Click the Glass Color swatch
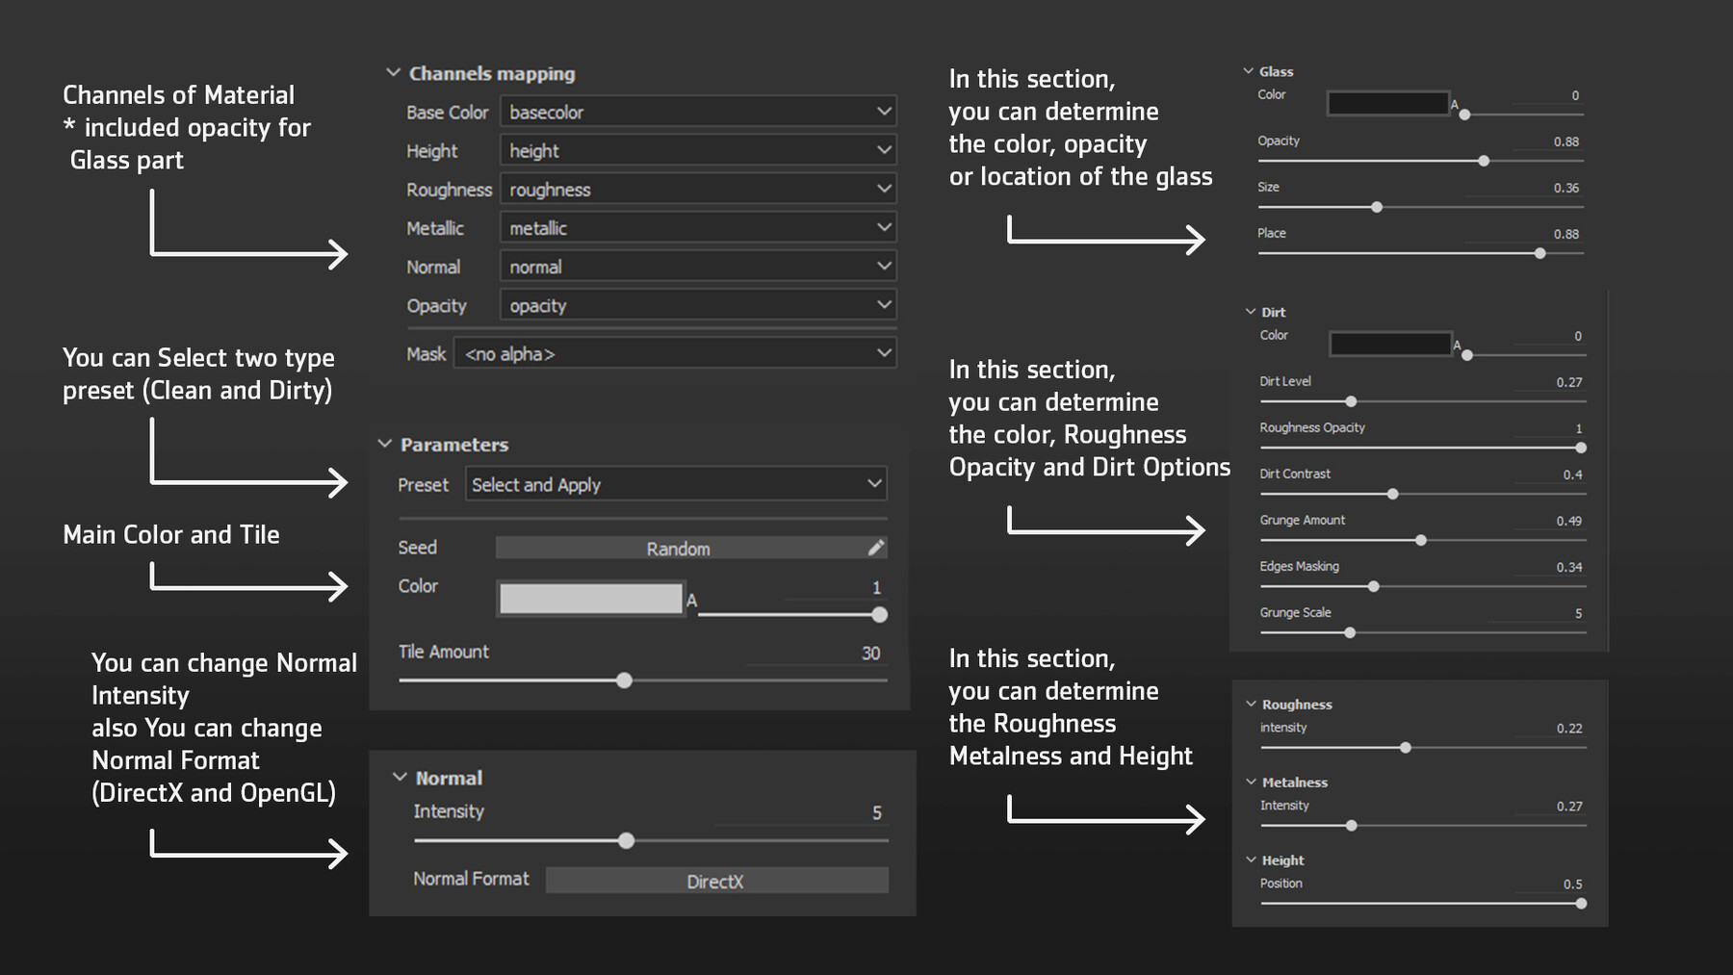1733x975 pixels. [x=1387, y=104]
